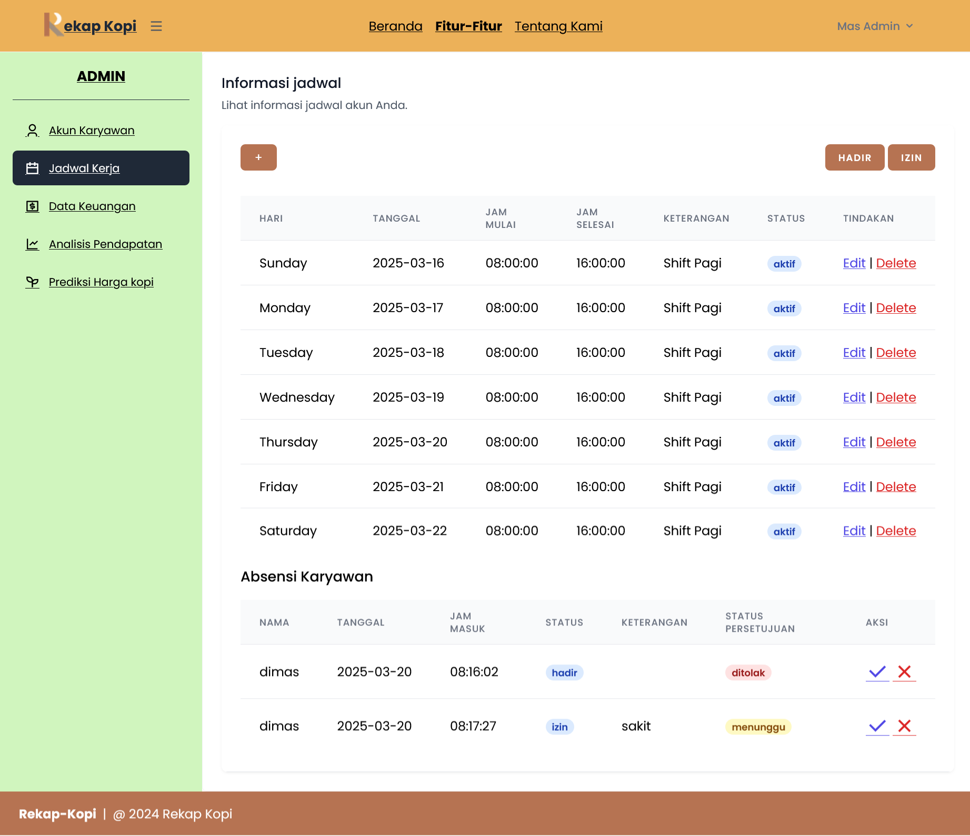
Task: Click the Rekap-Kopi footer text
Action: tap(57, 814)
